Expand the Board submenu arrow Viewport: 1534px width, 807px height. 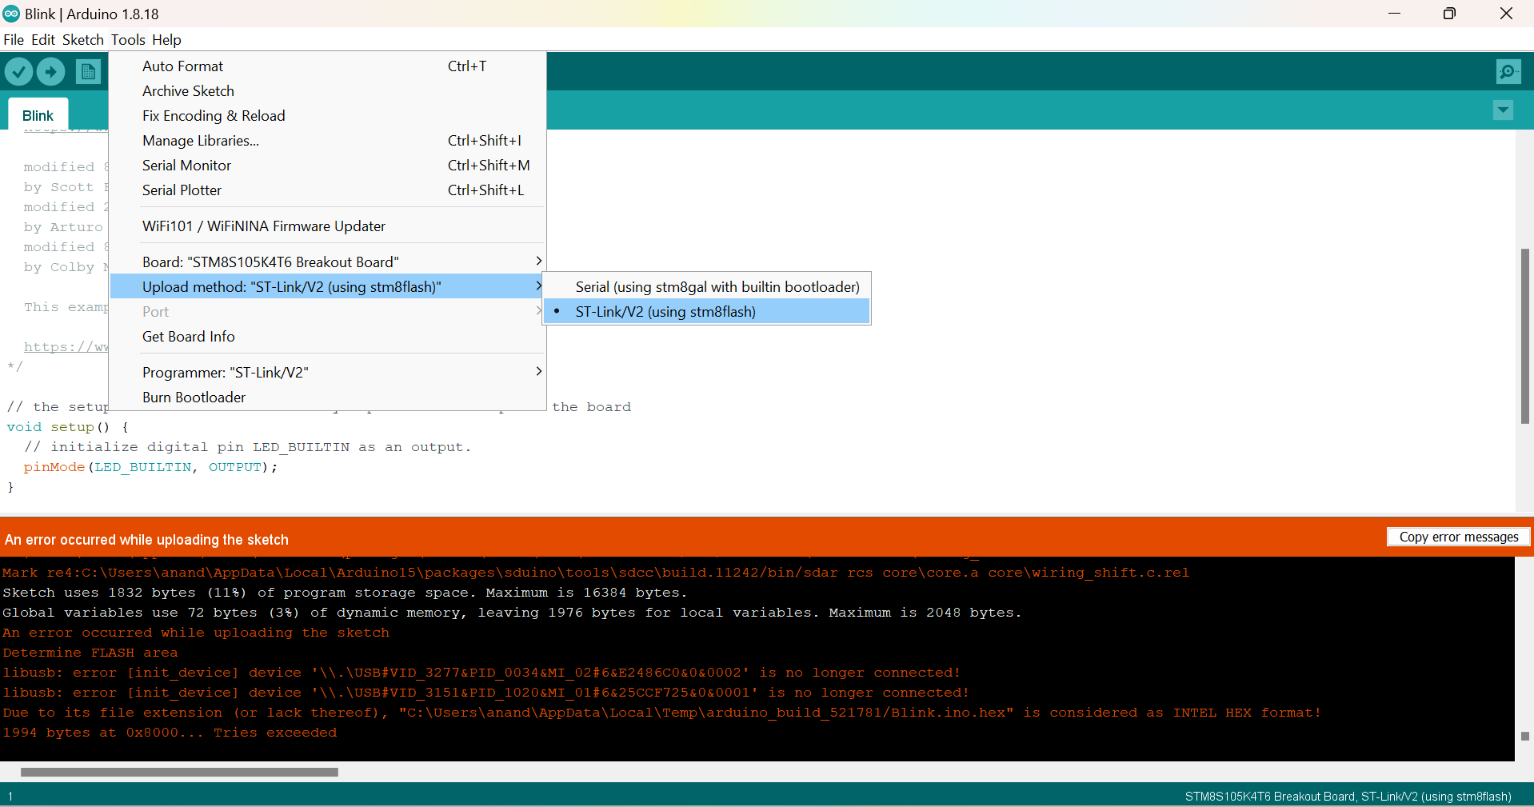tap(538, 262)
